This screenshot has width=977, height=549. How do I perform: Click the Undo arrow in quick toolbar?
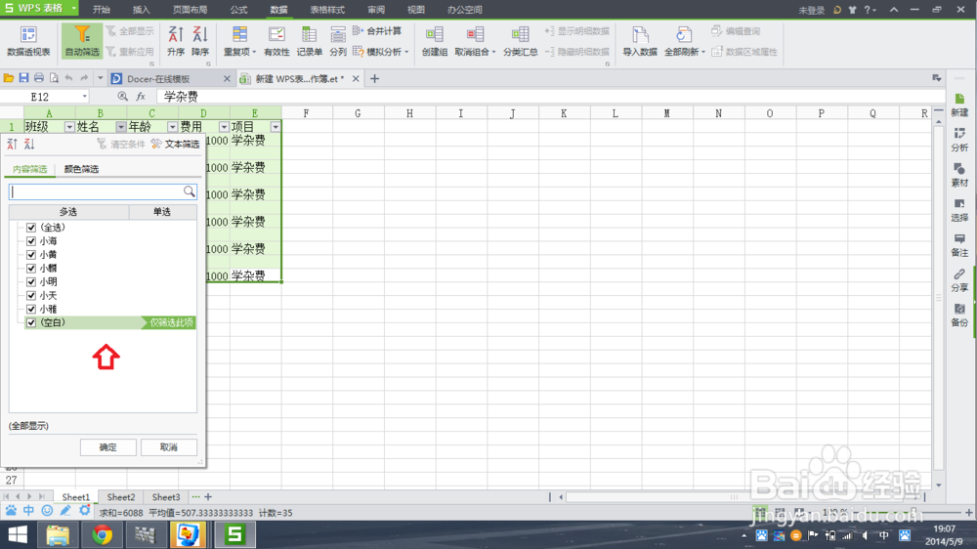[x=68, y=78]
